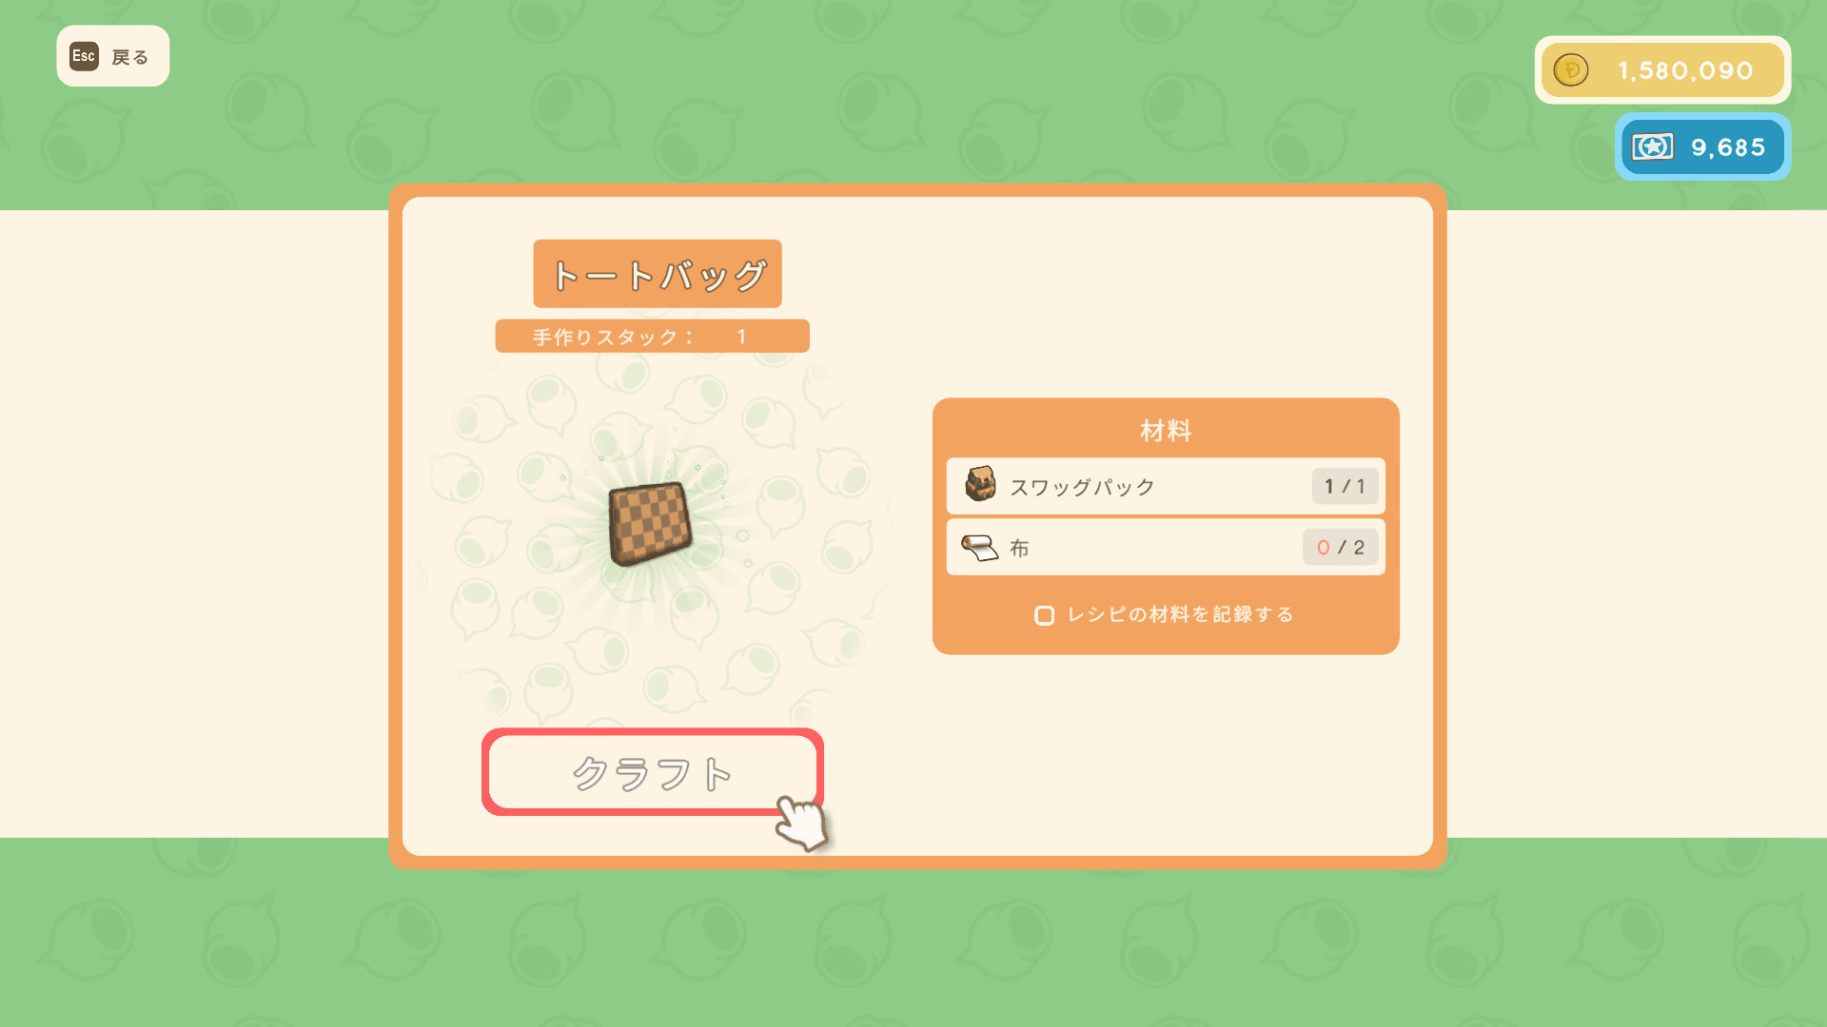Image resolution: width=1827 pixels, height=1027 pixels.
Task: Select the スワッグパック material row
Action: pyautogui.click(x=1166, y=486)
